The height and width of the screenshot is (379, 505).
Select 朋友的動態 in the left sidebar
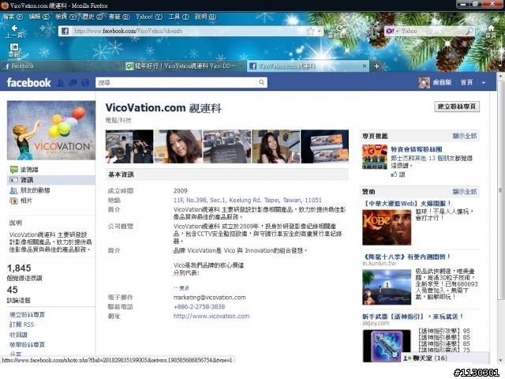[35, 190]
